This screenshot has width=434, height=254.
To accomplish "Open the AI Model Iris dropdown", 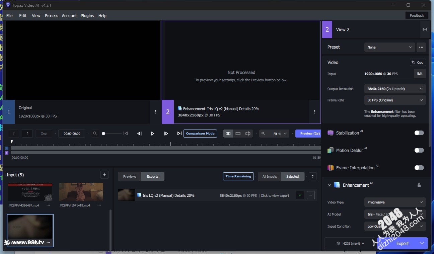I will coord(395,214).
